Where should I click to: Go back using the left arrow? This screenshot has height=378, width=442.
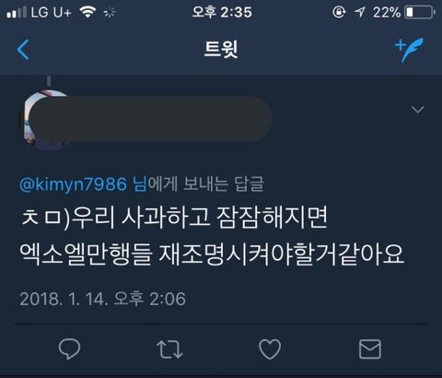tap(23, 50)
